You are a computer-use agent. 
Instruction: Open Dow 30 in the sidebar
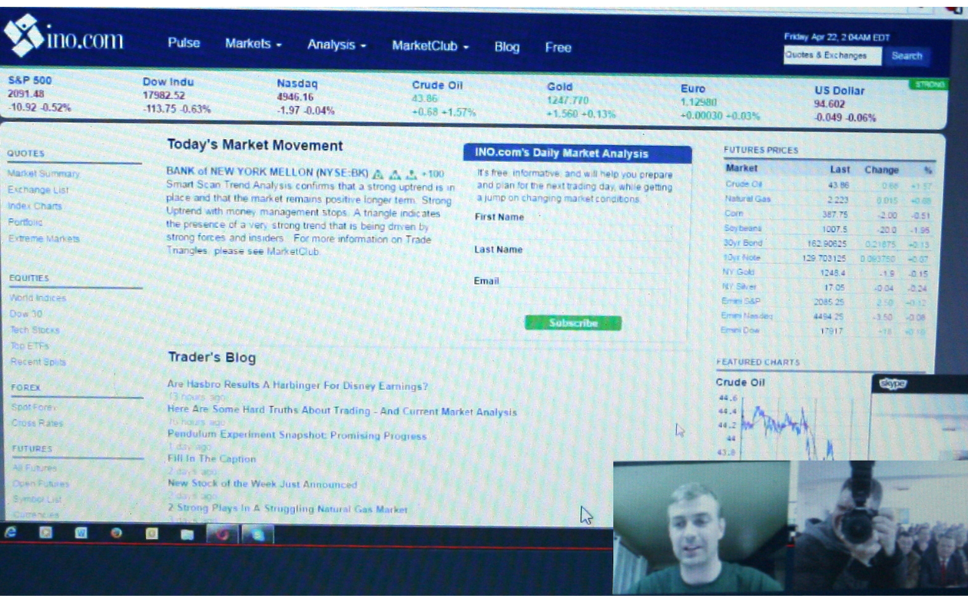pos(26,314)
